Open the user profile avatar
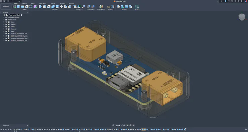The height and width of the screenshot is (132, 248). [246, 1]
